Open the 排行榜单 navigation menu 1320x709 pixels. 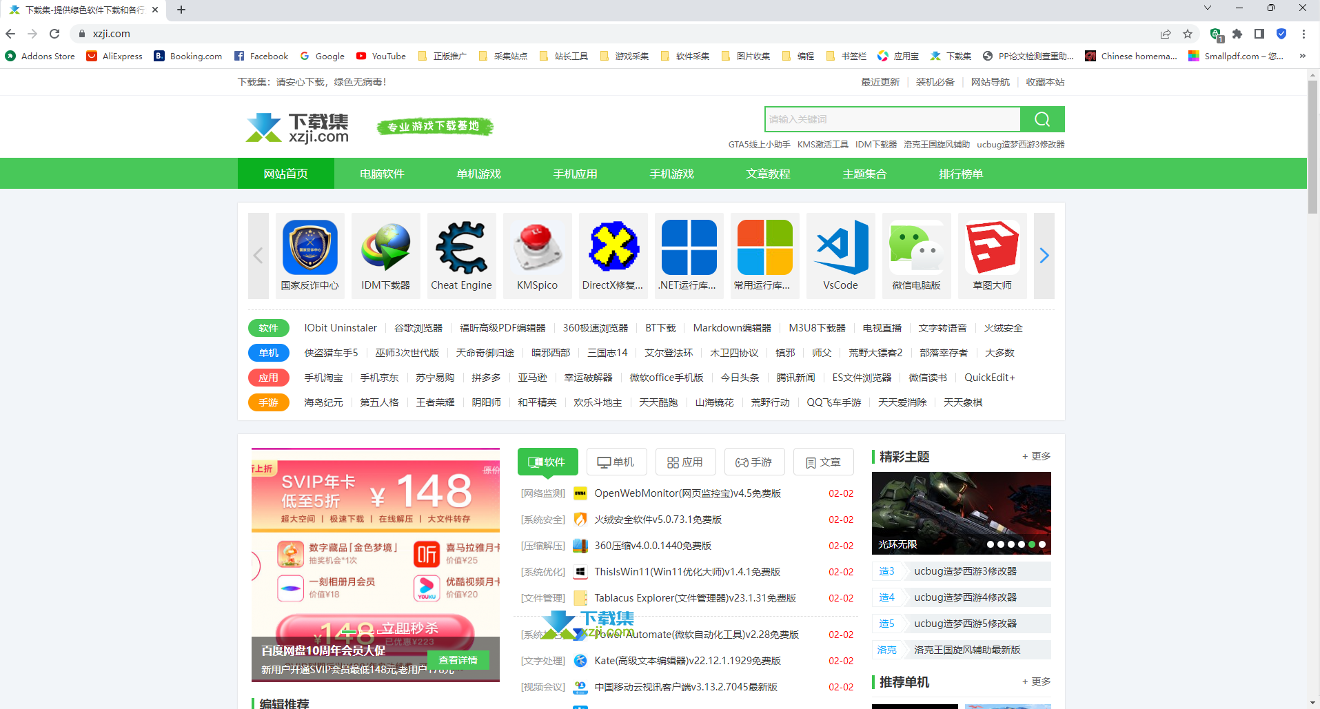coord(961,174)
